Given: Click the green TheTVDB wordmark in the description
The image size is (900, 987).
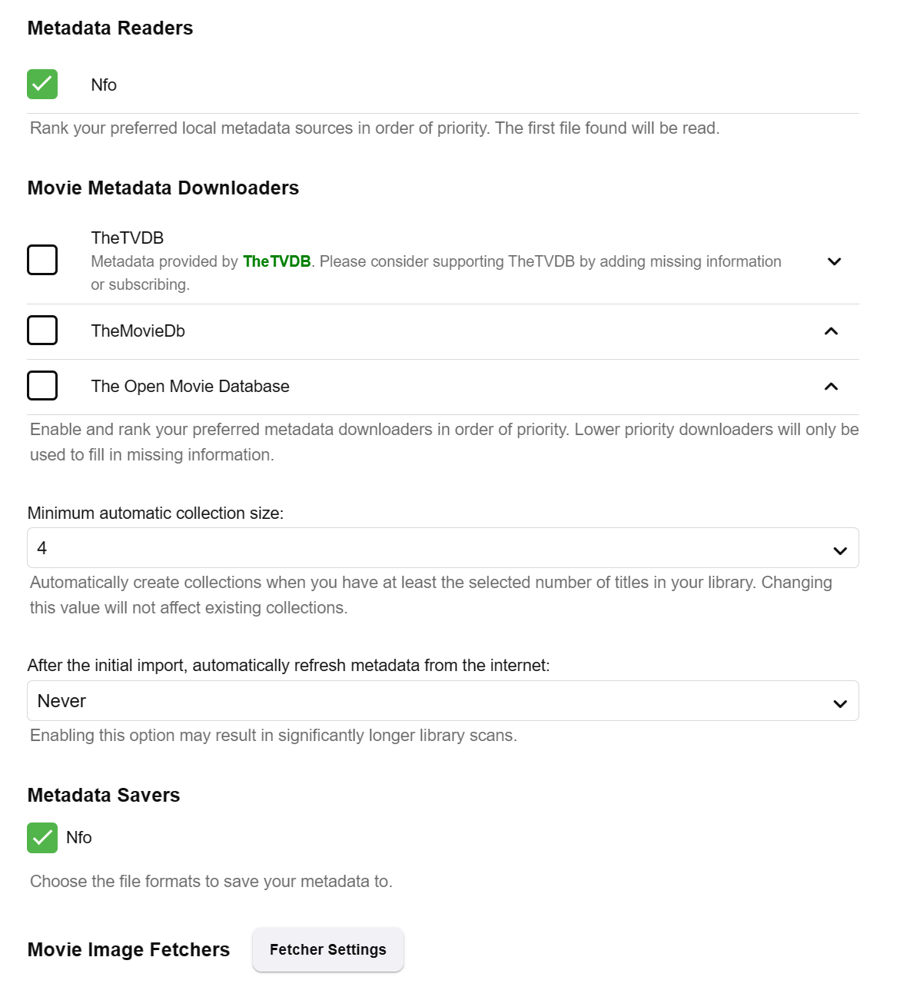Looking at the screenshot, I should click(277, 261).
